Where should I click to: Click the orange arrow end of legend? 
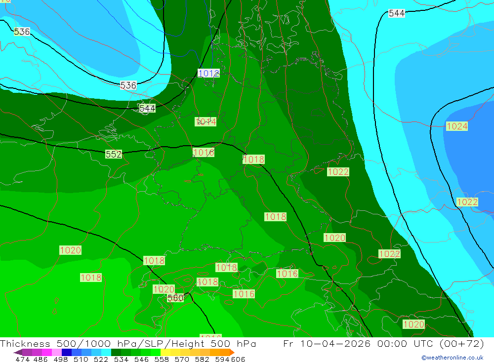[x=232, y=352]
